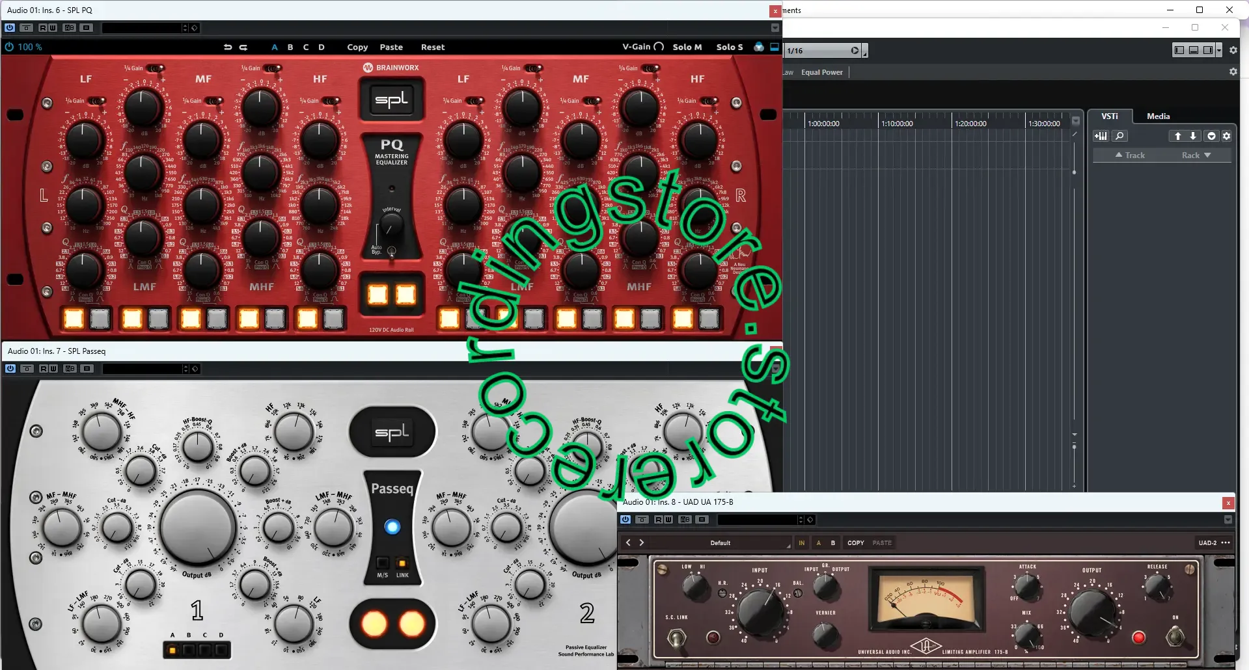Select setting C in SPL PQ toolbar
Image resolution: width=1249 pixels, height=670 pixels.
coord(306,47)
